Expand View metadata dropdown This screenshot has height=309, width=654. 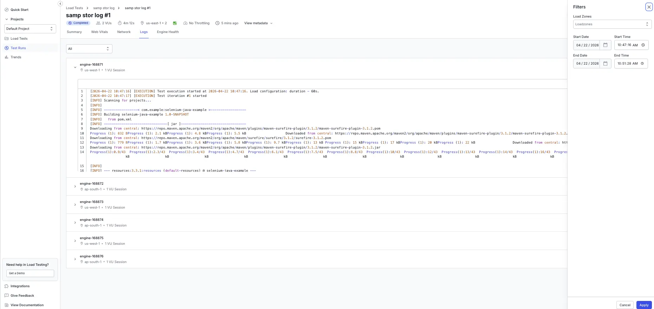[x=258, y=23]
